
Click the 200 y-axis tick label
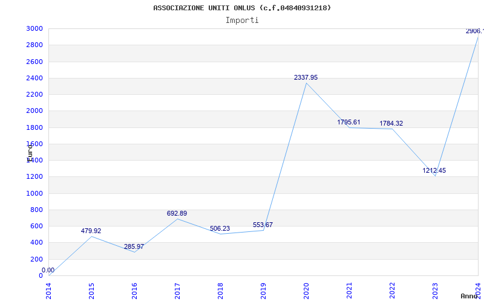36,259
